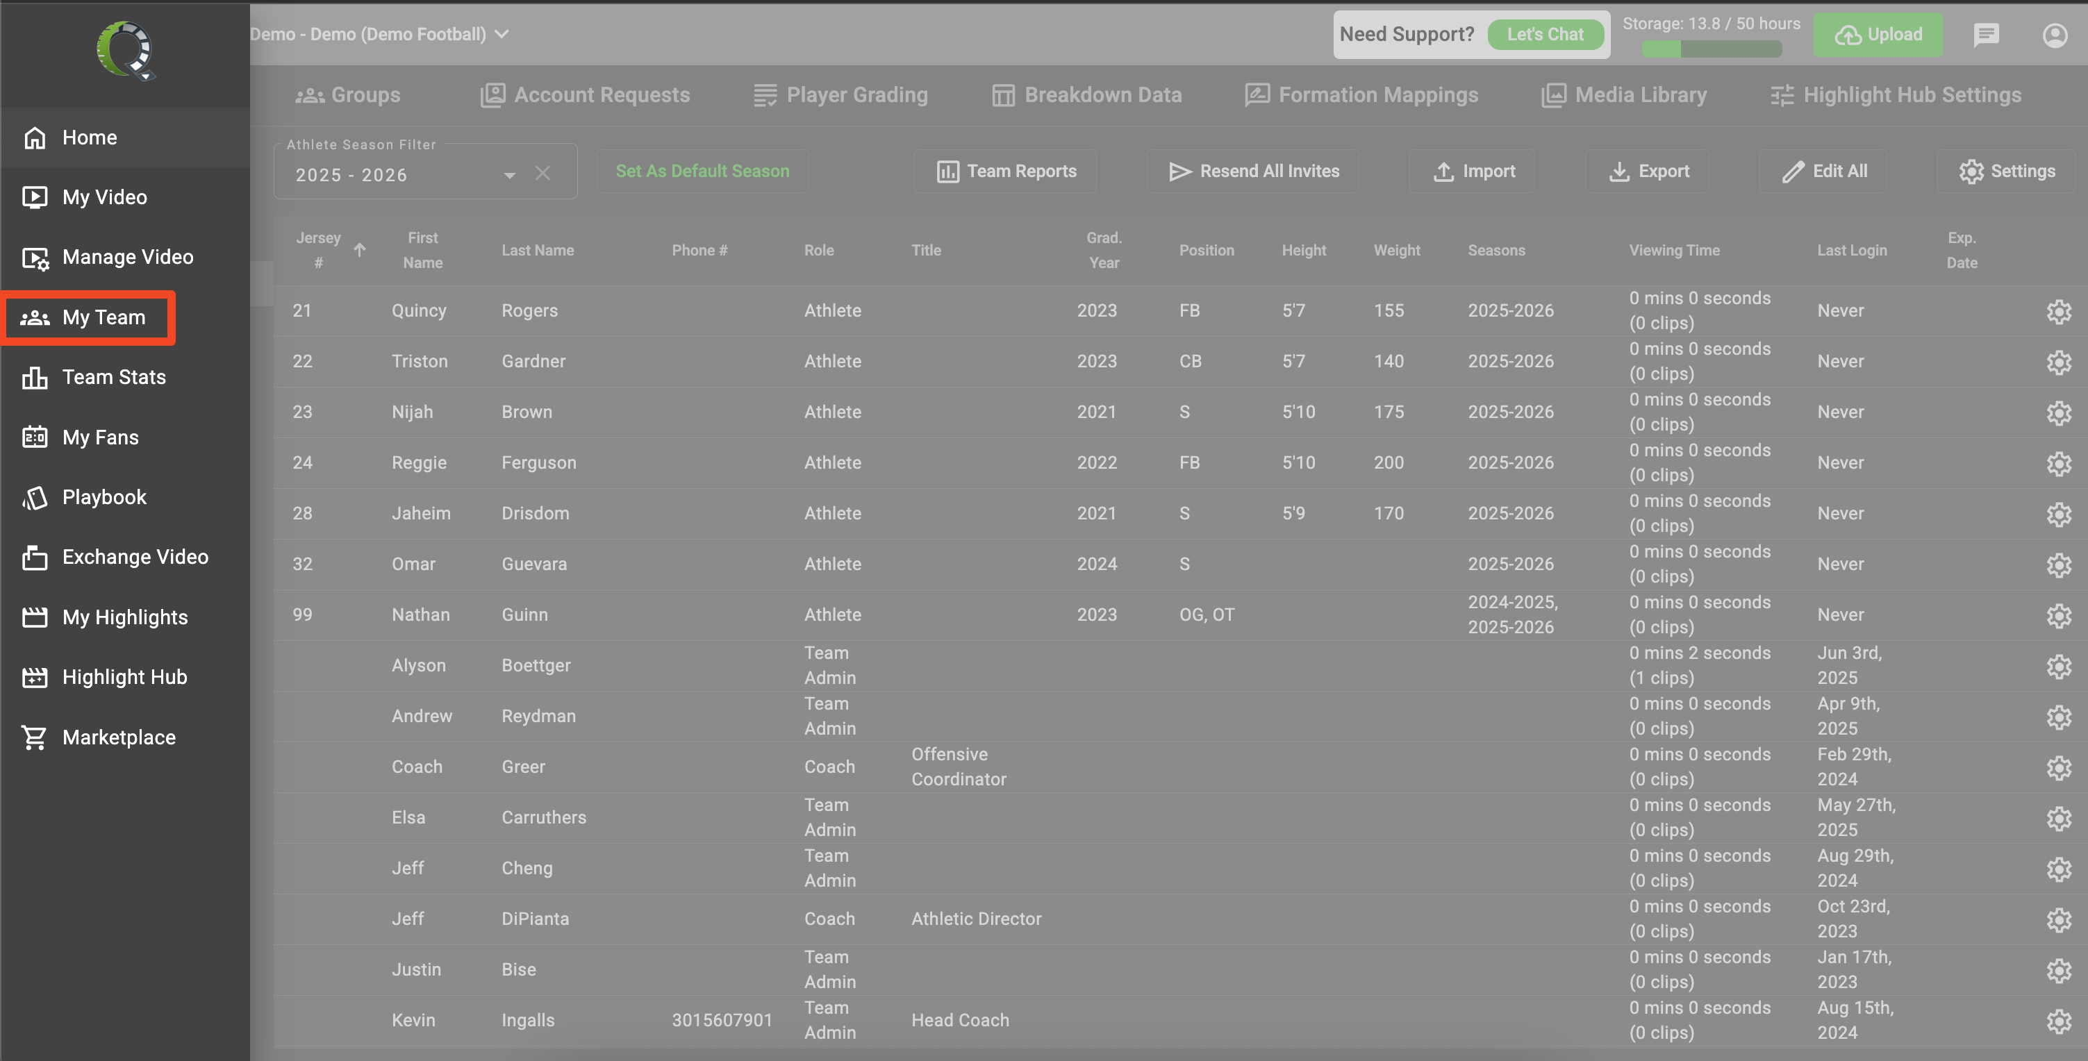
Task: Open Highlight Hub in sidebar
Action: (125, 677)
